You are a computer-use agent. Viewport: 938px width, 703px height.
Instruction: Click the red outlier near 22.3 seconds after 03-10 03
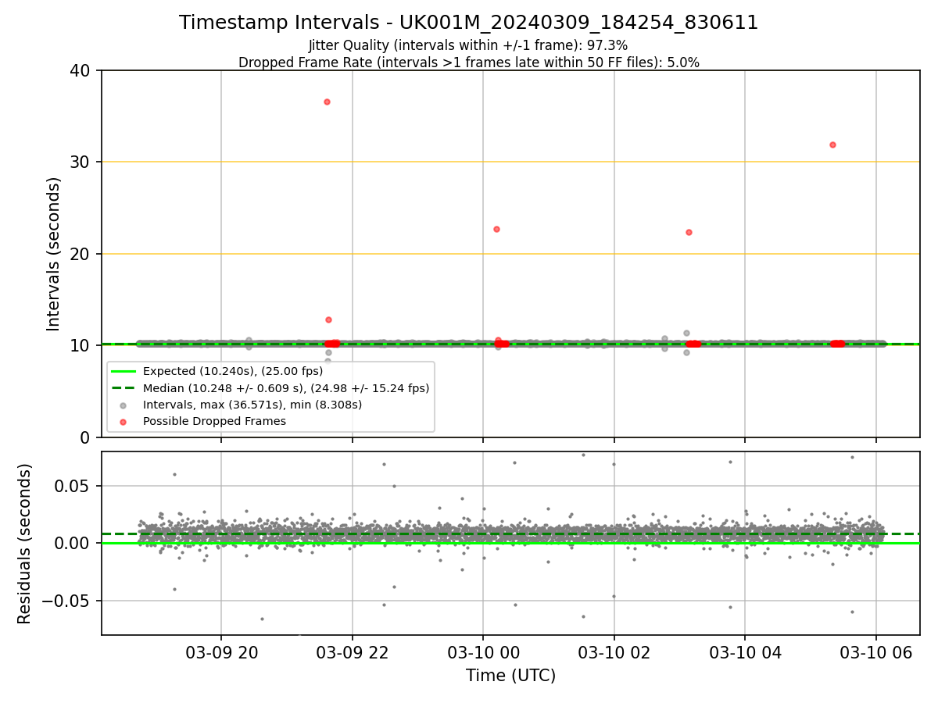pos(689,232)
